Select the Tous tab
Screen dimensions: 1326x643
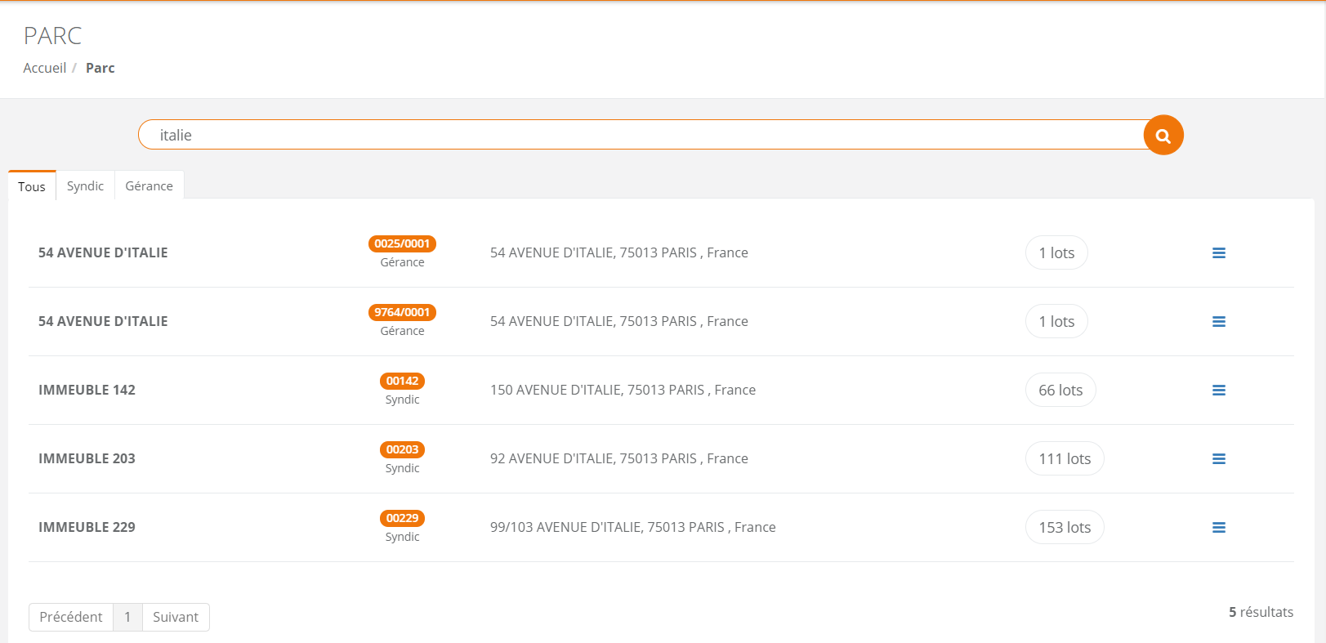coord(32,186)
